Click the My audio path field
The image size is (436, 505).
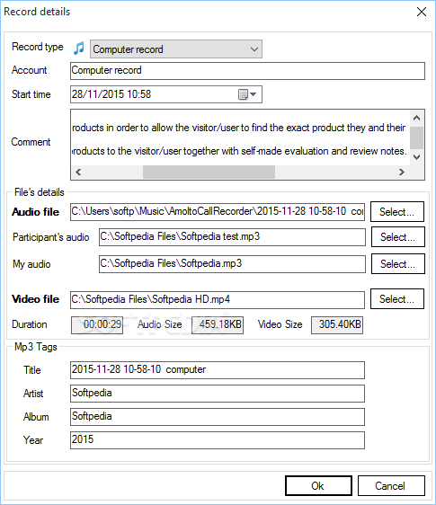[232, 264]
